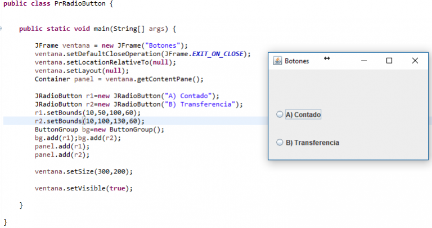Click the setLocationRelativeTo(null) line
The image size is (432, 228).
point(106,62)
